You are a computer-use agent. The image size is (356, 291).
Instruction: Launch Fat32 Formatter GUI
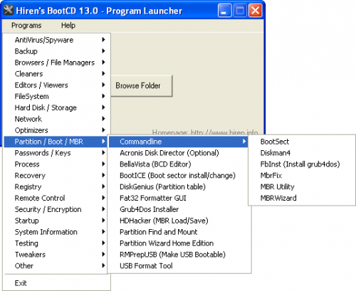point(179,198)
